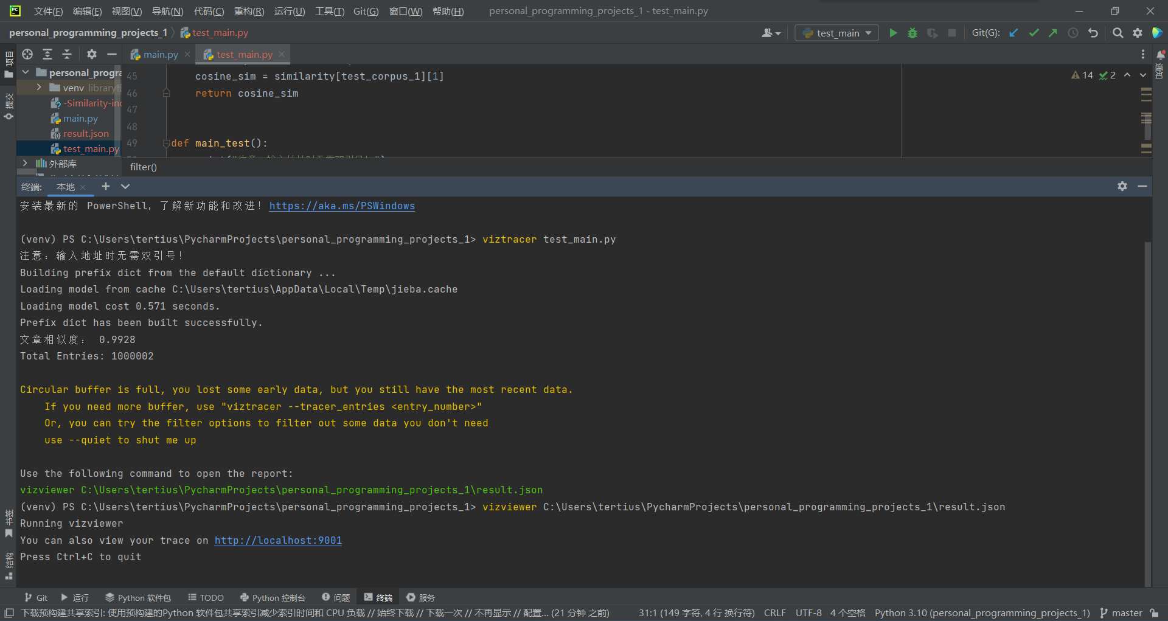Commit changes with the checkmark icon
This screenshot has height=621, width=1168.
tap(1034, 33)
